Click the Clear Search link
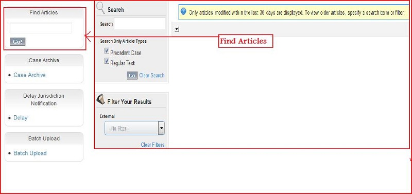Viewport: 412px width, 194px height. point(152,75)
